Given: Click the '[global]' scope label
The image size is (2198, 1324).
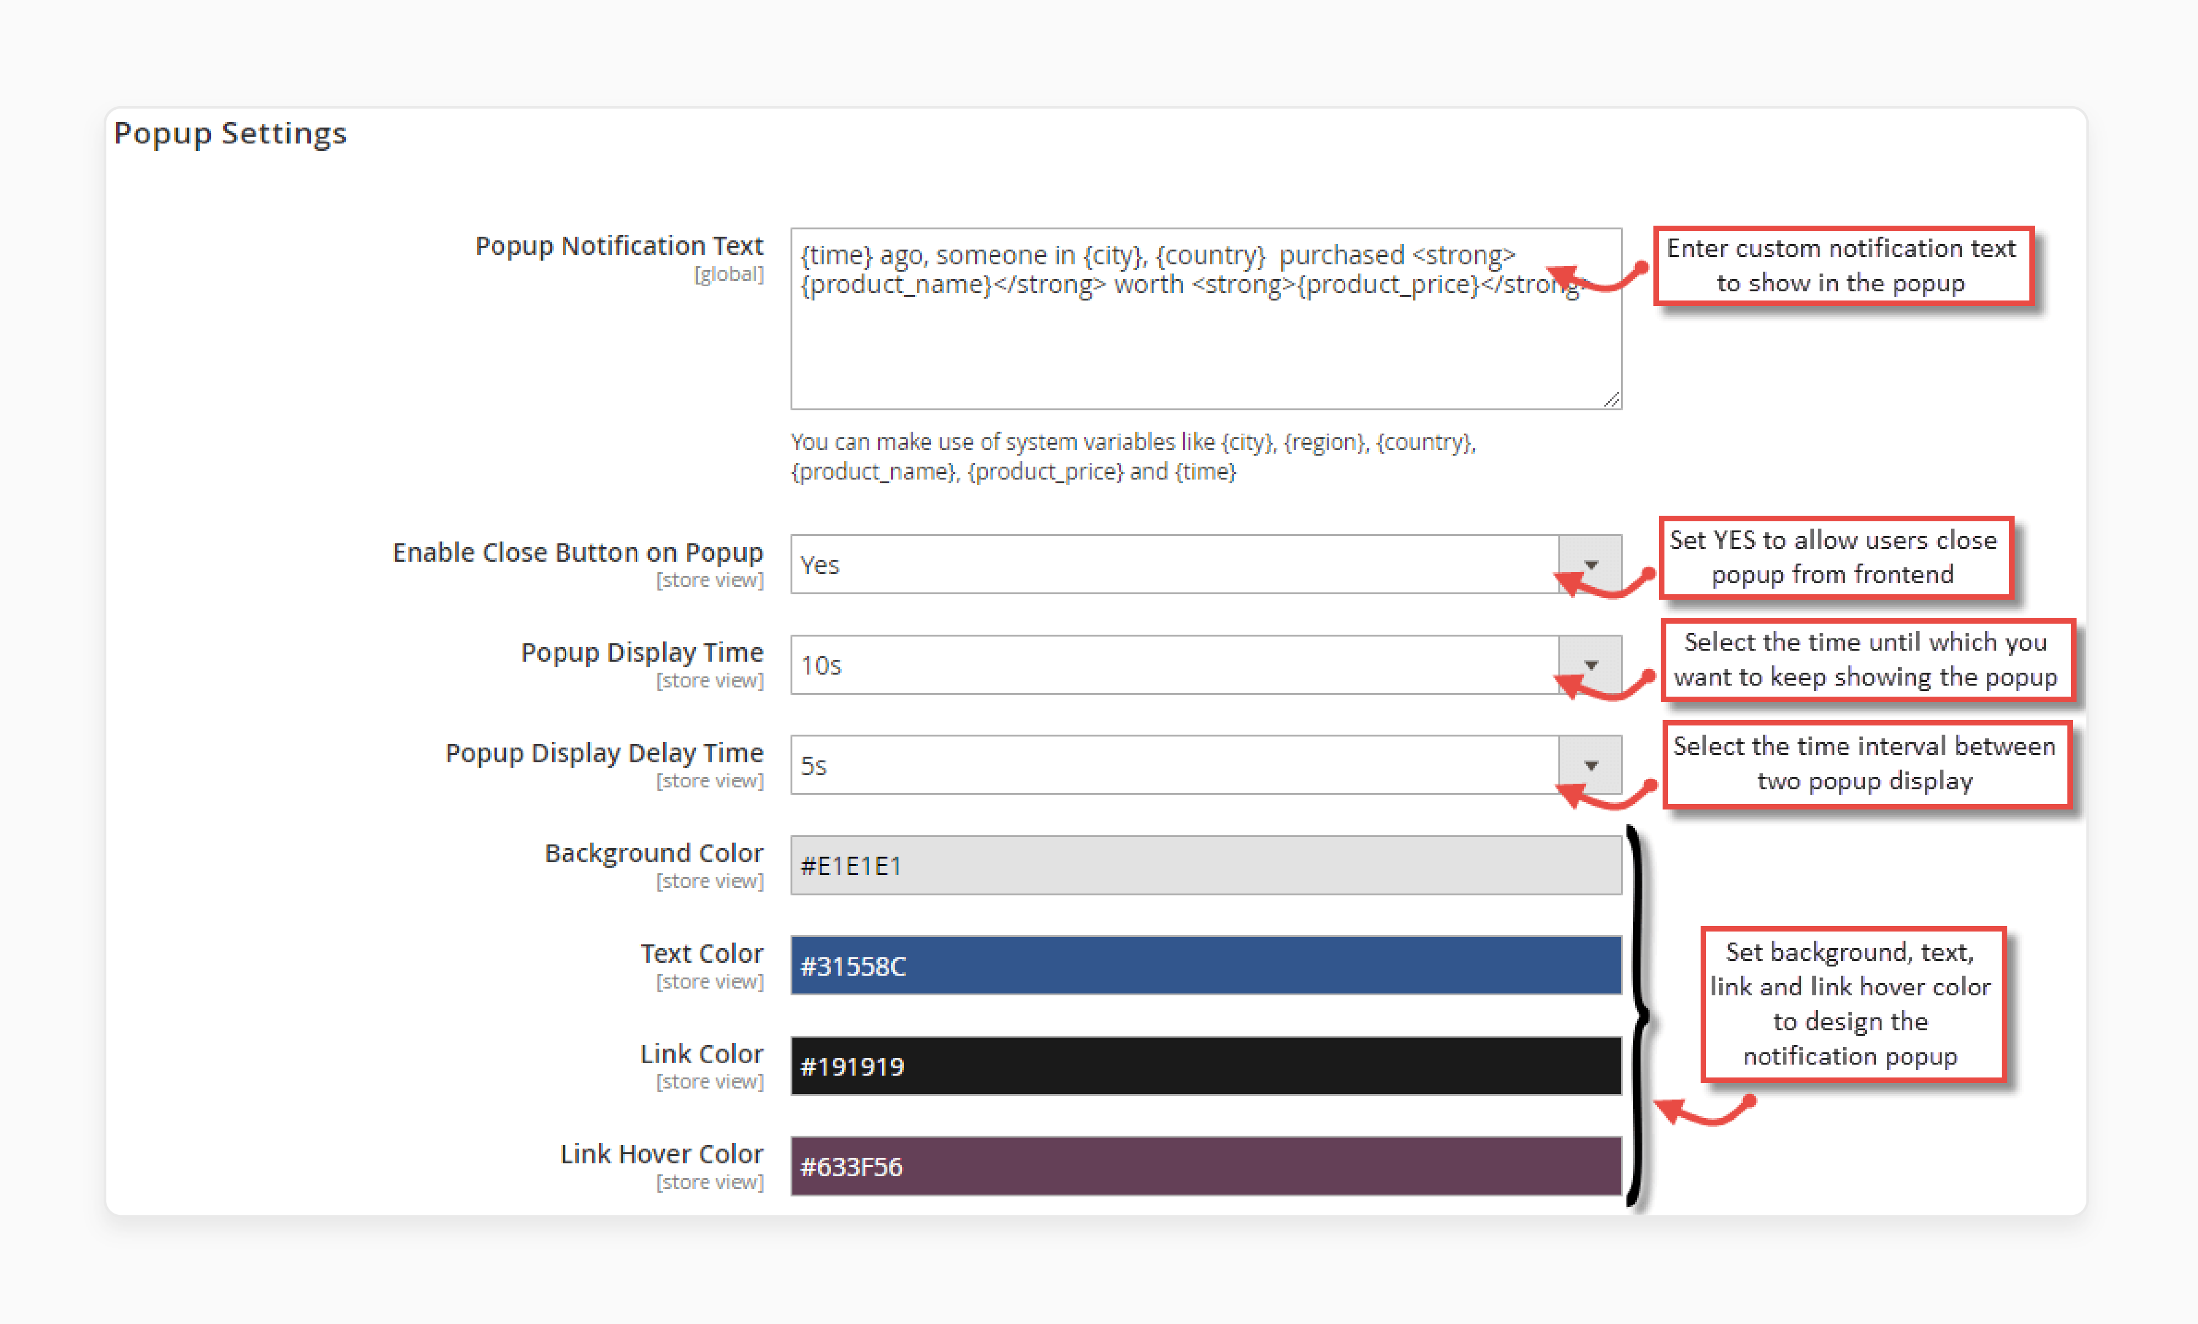Looking at the screenshot, I should 729,274.
